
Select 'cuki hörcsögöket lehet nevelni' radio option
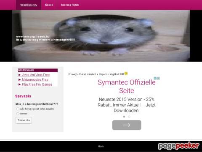click(18, 109)
